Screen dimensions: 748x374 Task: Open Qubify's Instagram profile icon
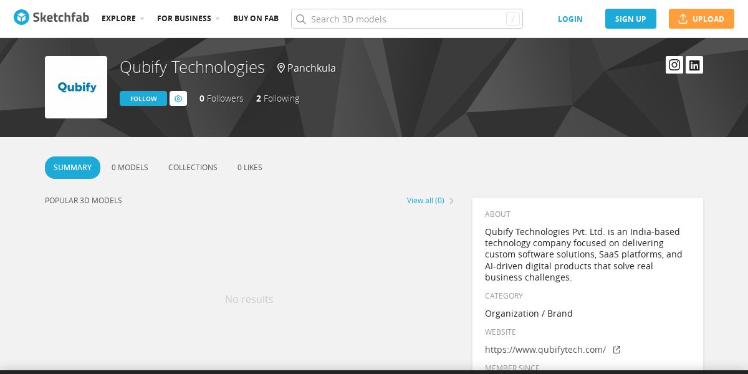point(674,65)
